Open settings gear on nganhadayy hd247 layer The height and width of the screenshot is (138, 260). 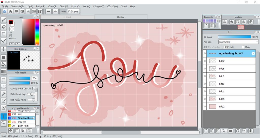pyautogui.click(x=253, y=53)
